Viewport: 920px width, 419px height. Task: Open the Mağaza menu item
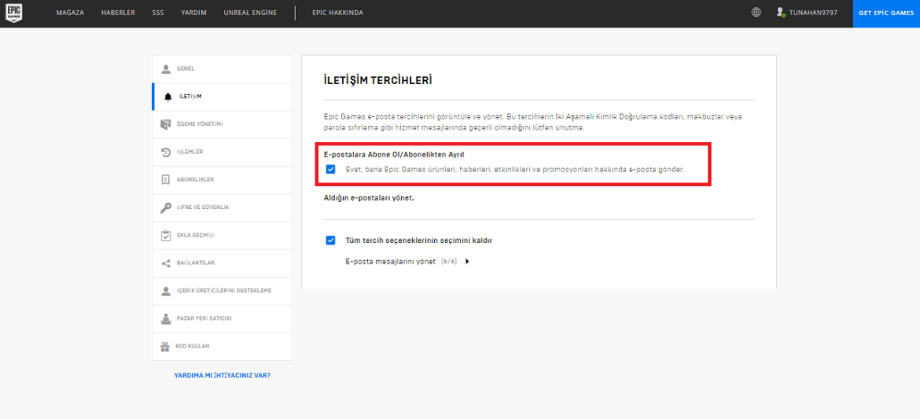pyautogui.click(x=70, y=13)
